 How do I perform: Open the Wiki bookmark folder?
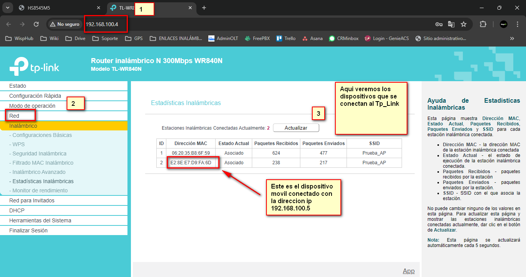[x=49, y=38]
